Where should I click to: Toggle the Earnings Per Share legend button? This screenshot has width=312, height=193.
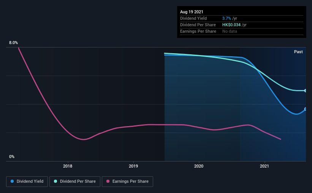(127, 182)
